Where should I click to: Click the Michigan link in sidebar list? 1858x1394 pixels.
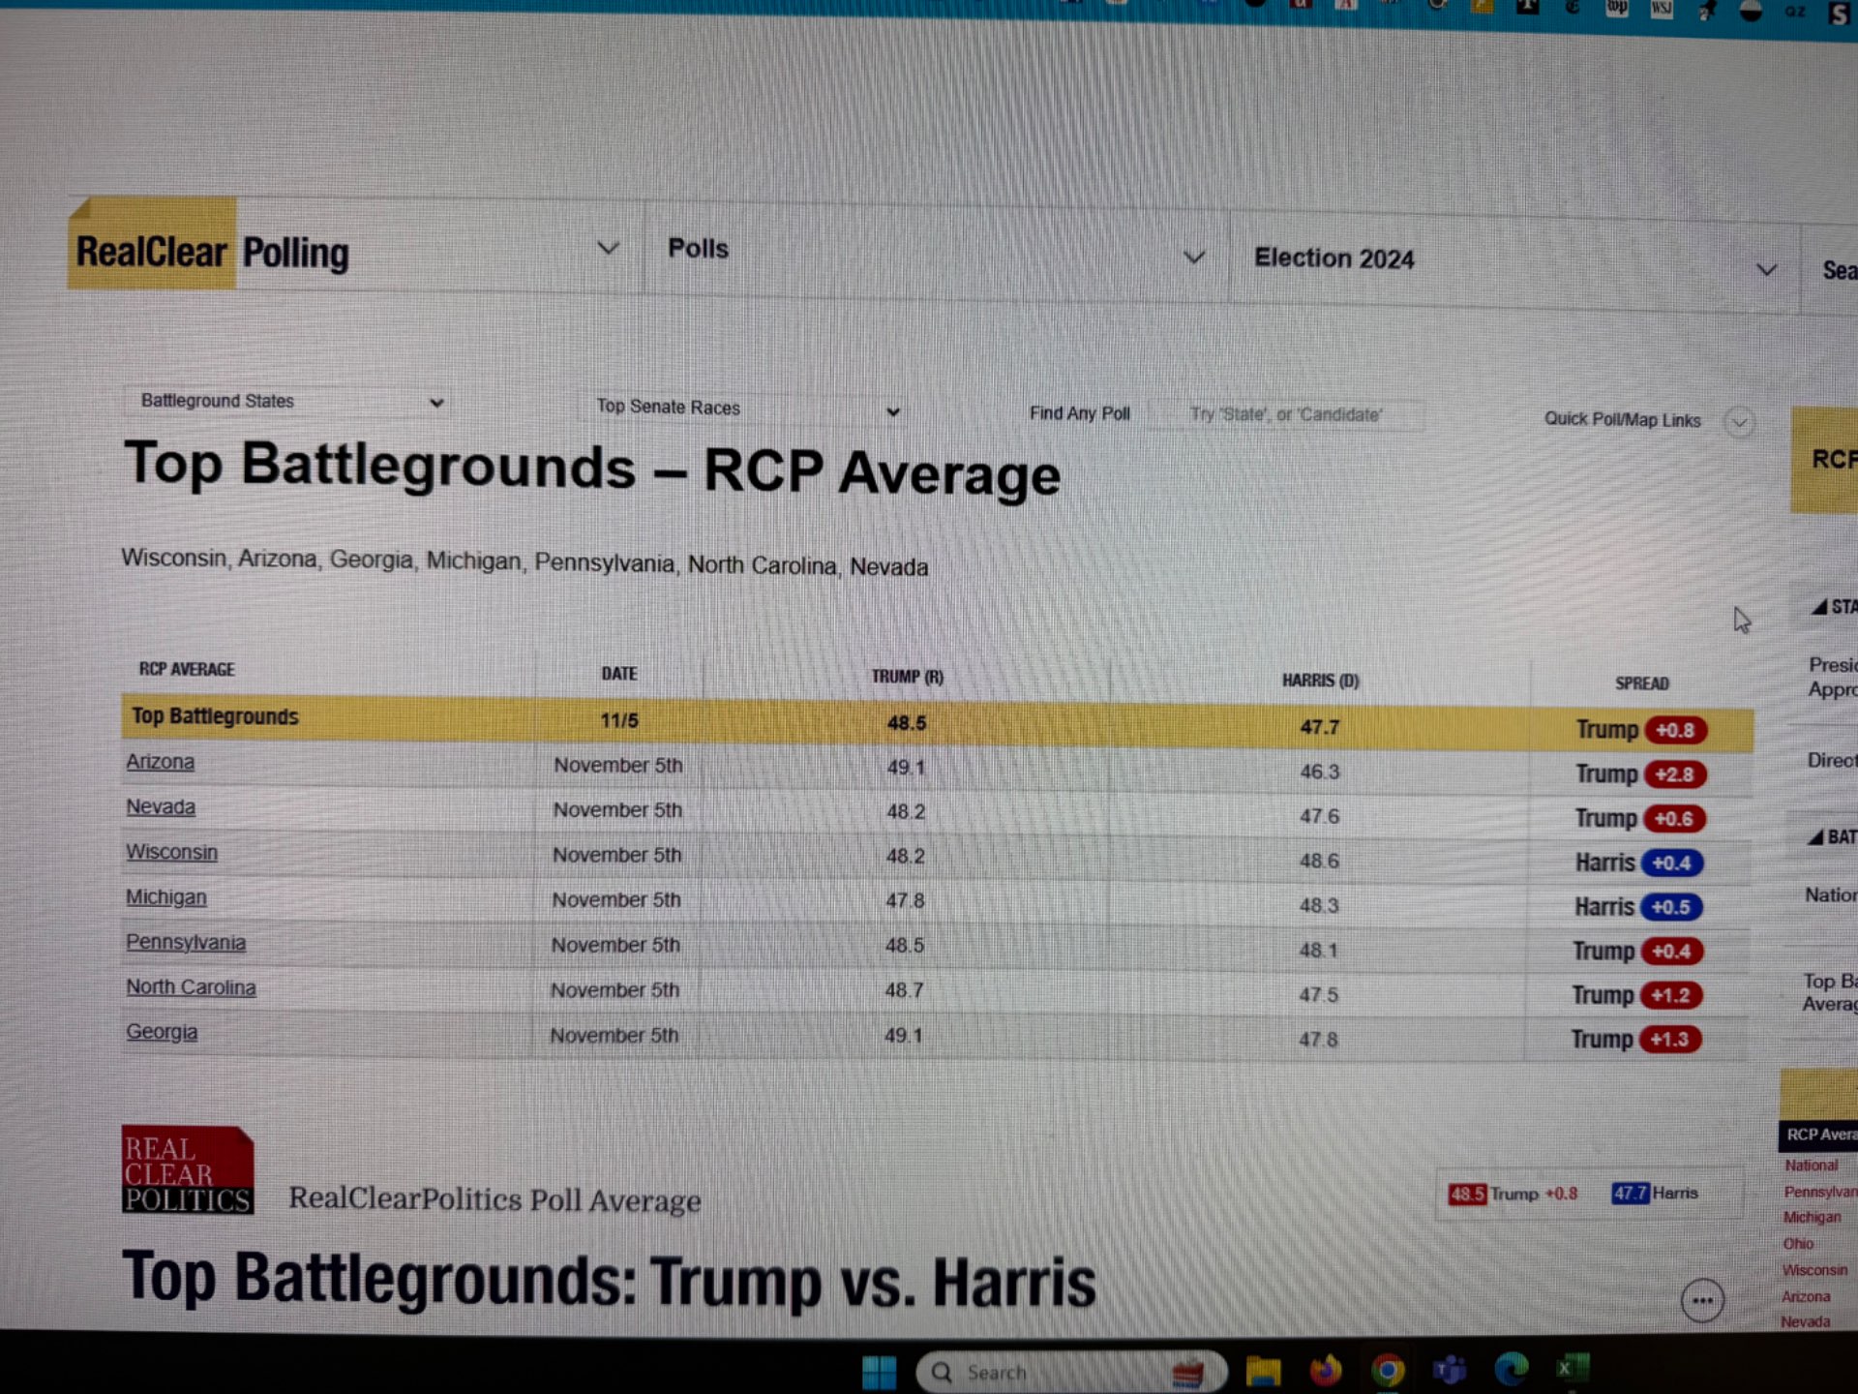[x=1812, y=1217]
